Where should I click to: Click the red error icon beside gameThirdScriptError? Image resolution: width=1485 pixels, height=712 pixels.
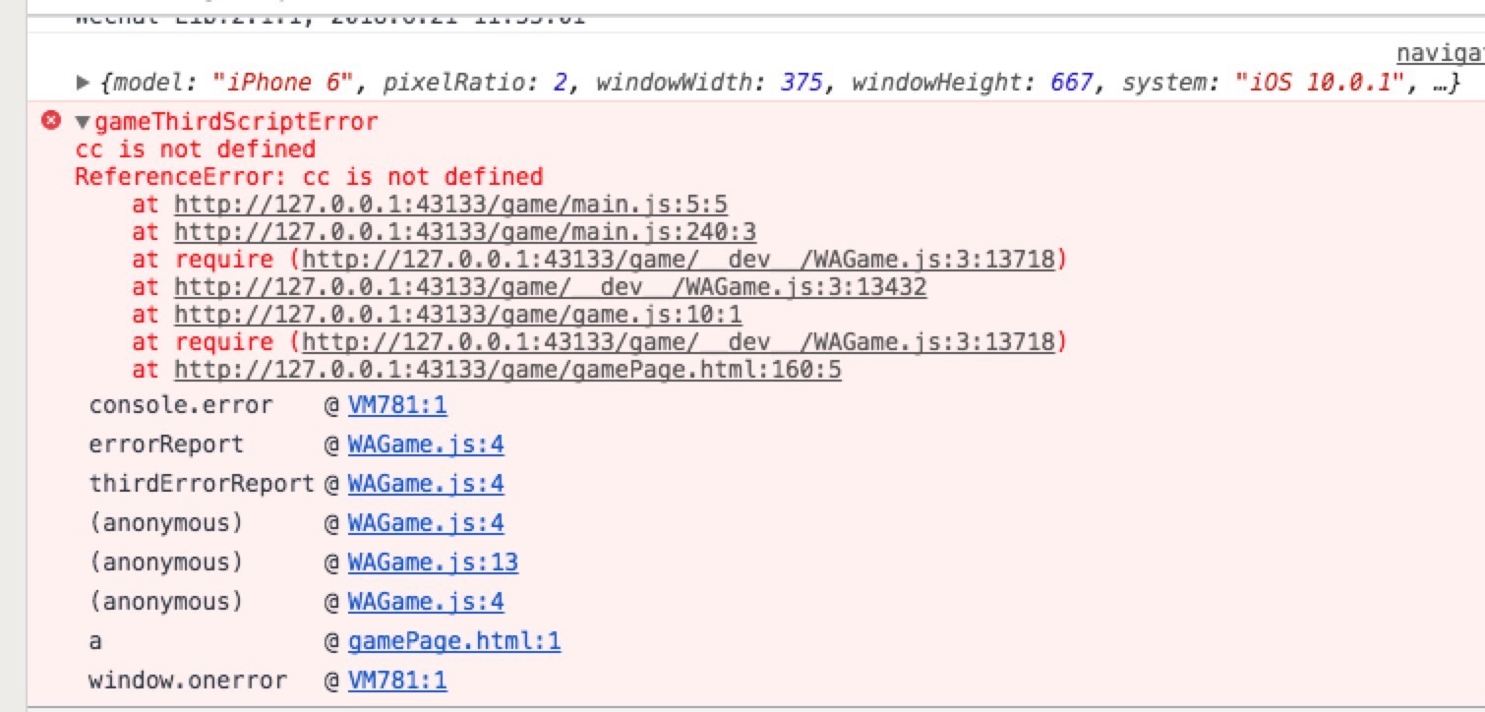(51, 121)
